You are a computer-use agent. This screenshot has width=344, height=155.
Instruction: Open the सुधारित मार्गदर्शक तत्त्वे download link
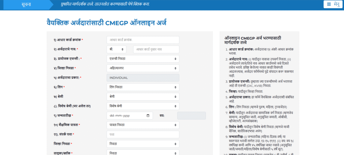pyautogui.click(x=105, y=4)
